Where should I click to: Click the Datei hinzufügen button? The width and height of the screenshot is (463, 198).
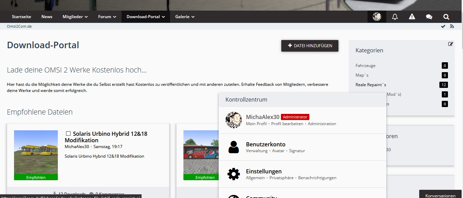click(310, 46)
